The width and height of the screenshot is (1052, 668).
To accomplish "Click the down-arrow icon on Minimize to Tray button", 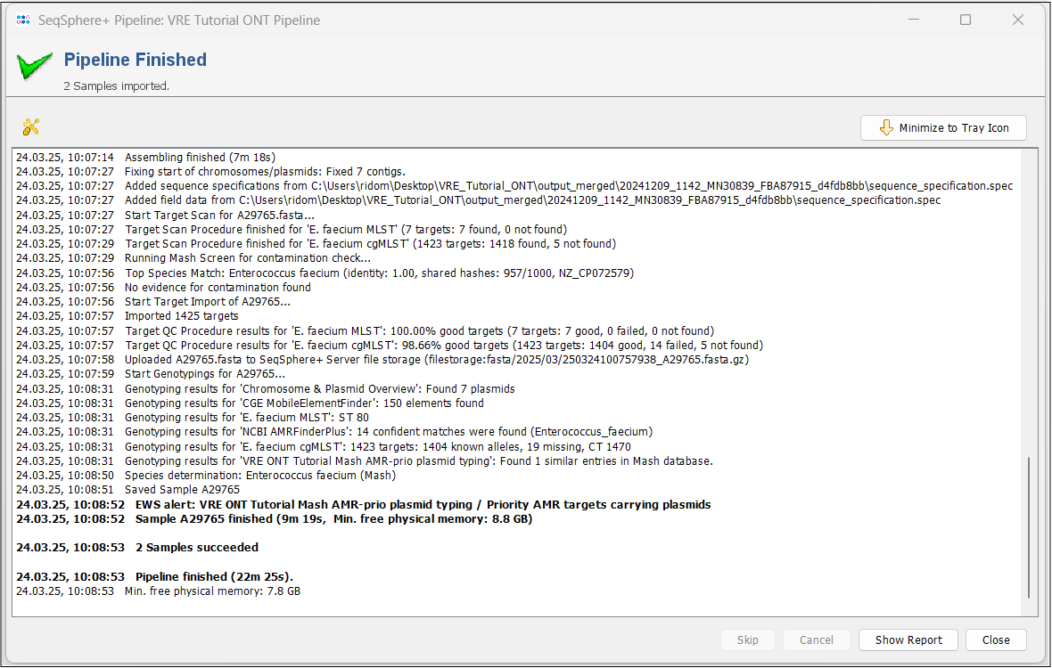I will pyautogui.click(x=886, y=127).
